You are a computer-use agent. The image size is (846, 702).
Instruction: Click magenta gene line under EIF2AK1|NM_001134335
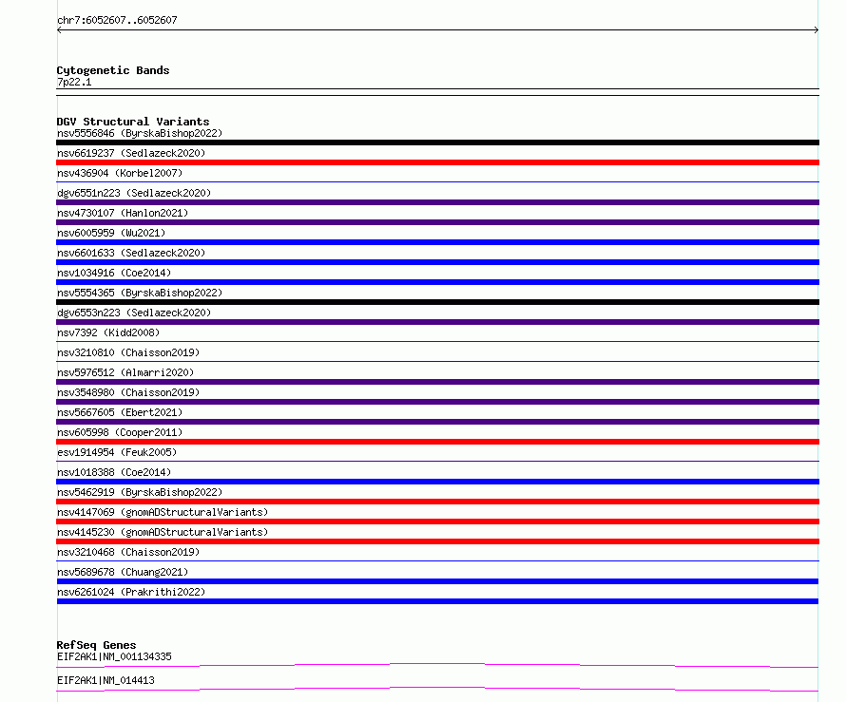(437, 664)
